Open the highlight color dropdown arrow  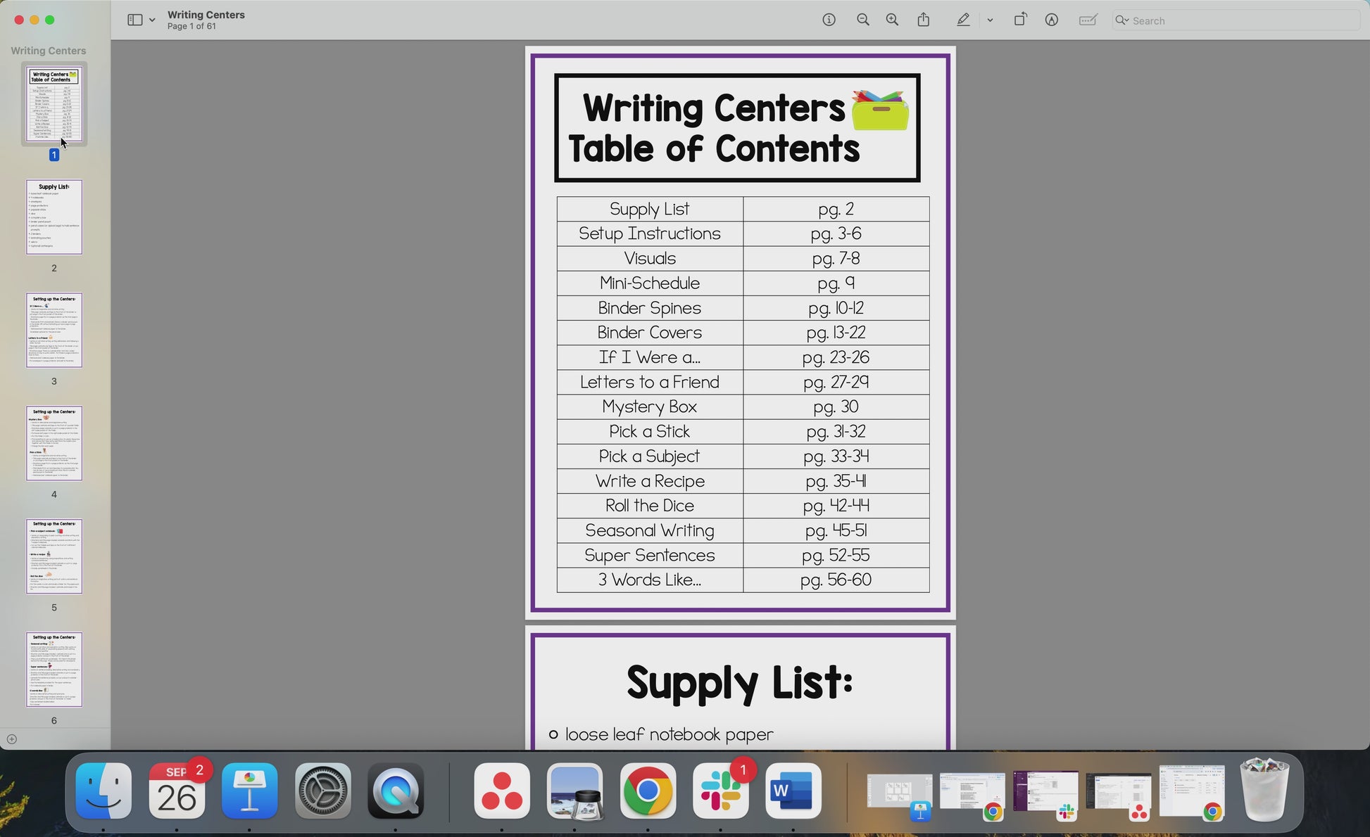coord(990,20)
